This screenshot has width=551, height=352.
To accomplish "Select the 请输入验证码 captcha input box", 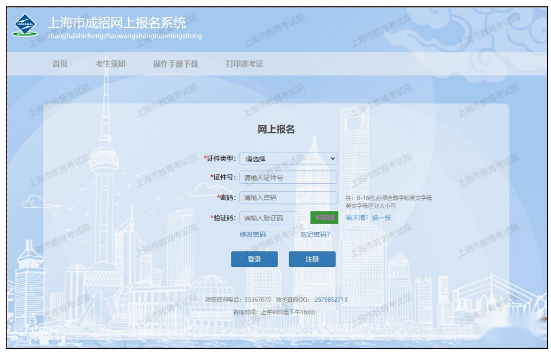I will pyautogui.click(x=269, y=218).
